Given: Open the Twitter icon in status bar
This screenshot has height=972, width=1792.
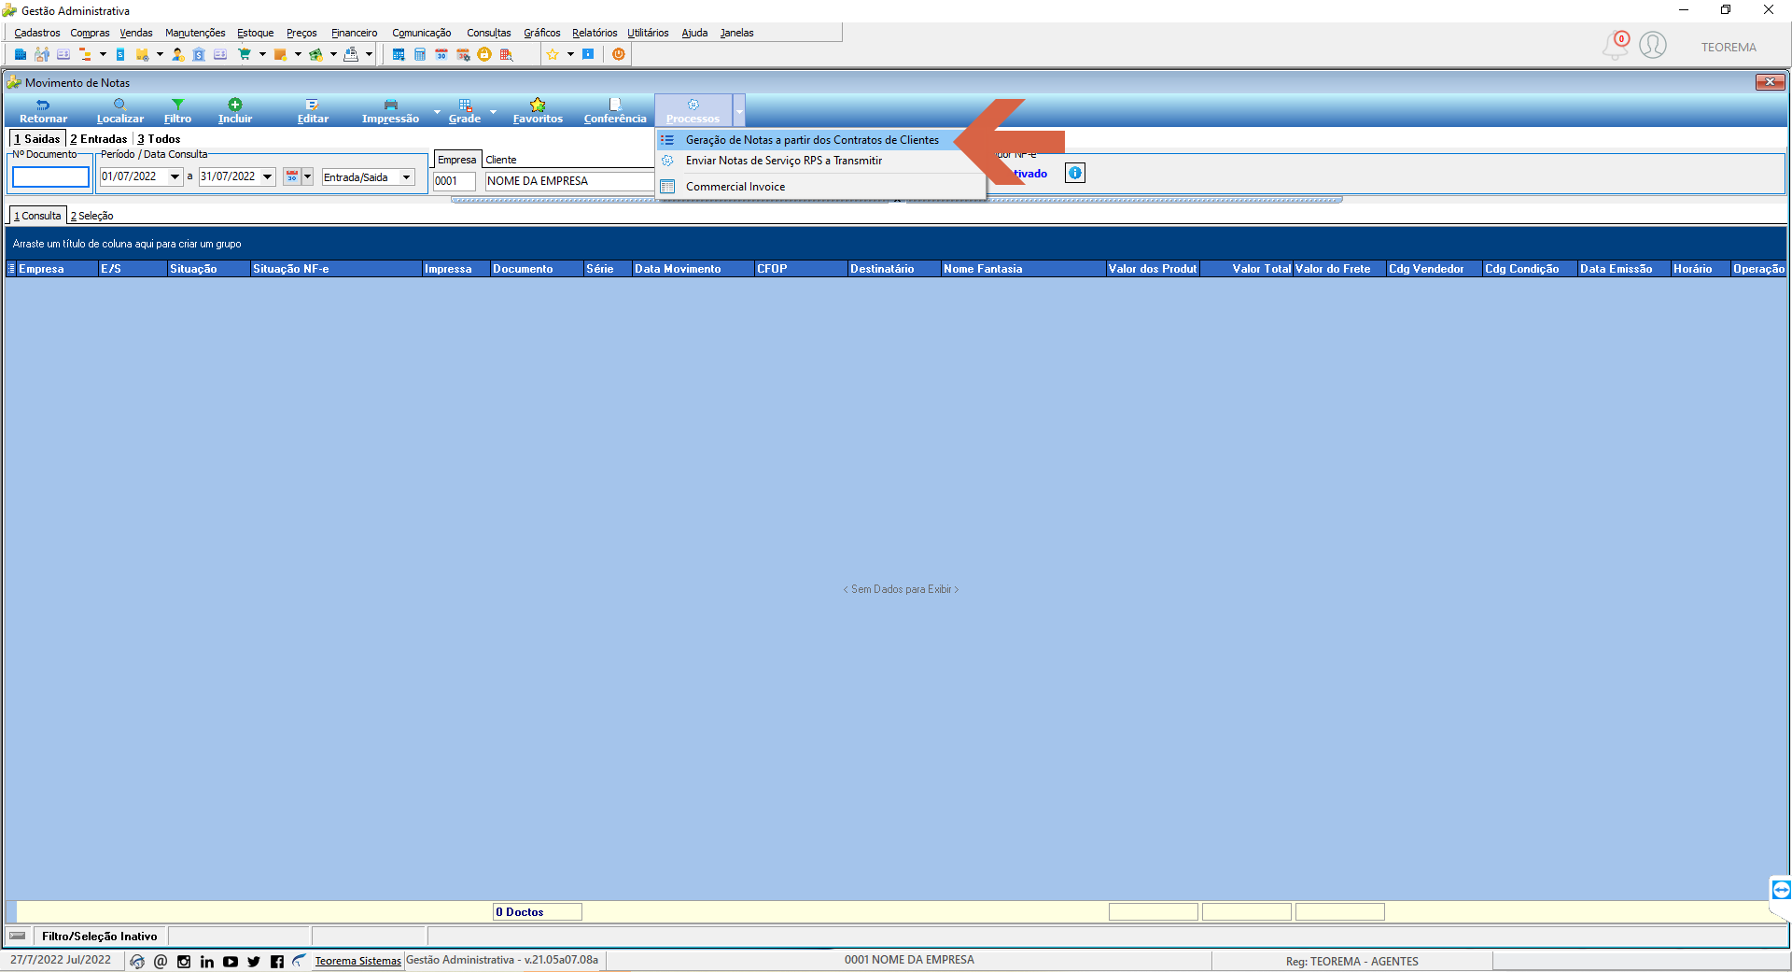Looking at the screenshot, I should point(254,961).
